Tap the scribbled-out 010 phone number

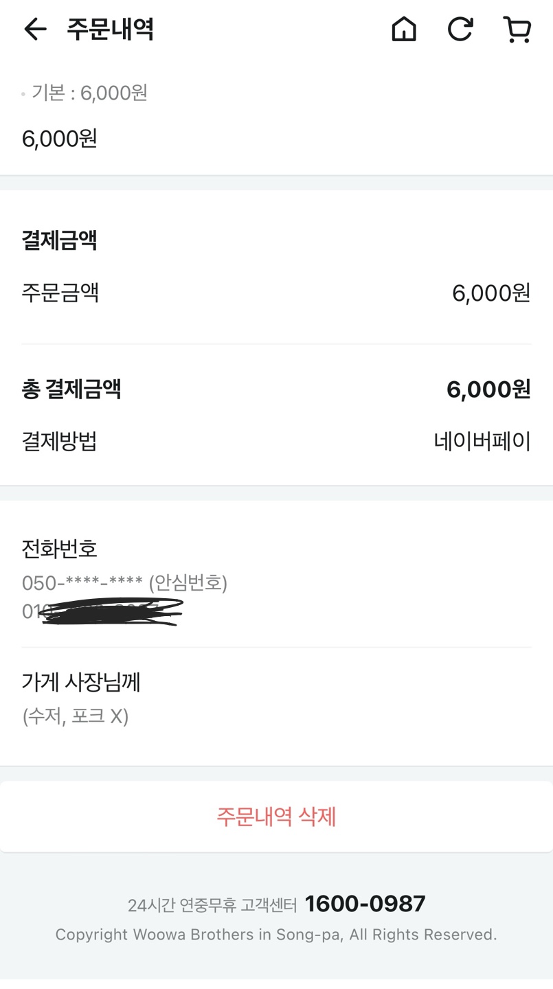tap(103, 611)
